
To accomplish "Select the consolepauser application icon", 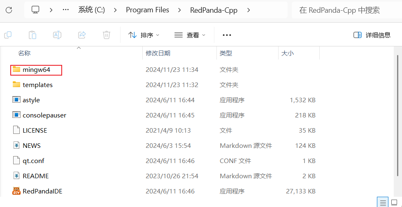I will click(x=16, y=115).
